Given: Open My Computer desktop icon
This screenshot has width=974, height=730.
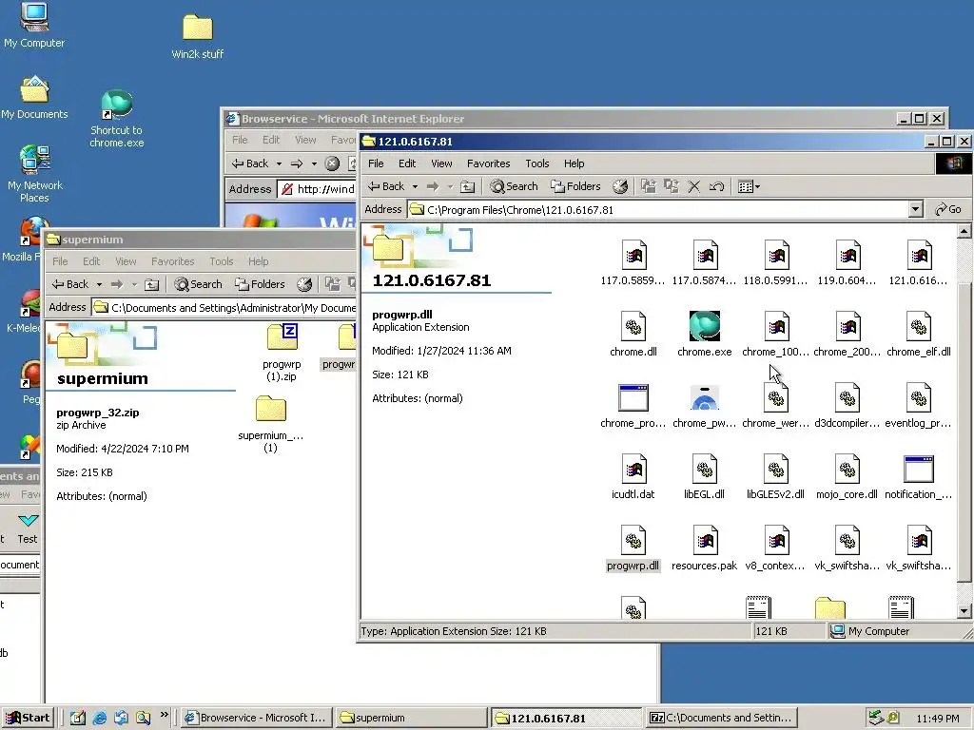Looking at the screenshot, I should coord(34,26).
